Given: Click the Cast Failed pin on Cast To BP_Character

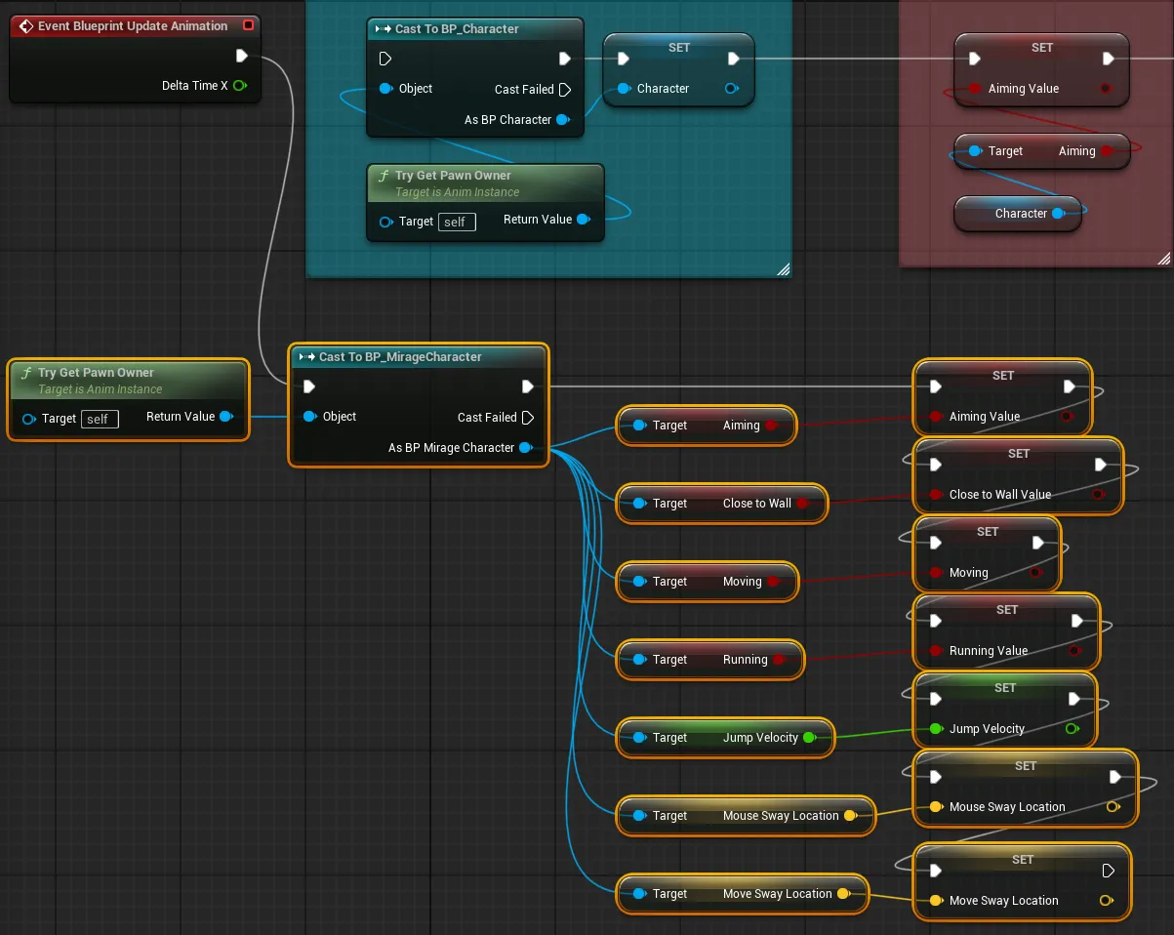Looking at the screenshot, I should 564,89.
